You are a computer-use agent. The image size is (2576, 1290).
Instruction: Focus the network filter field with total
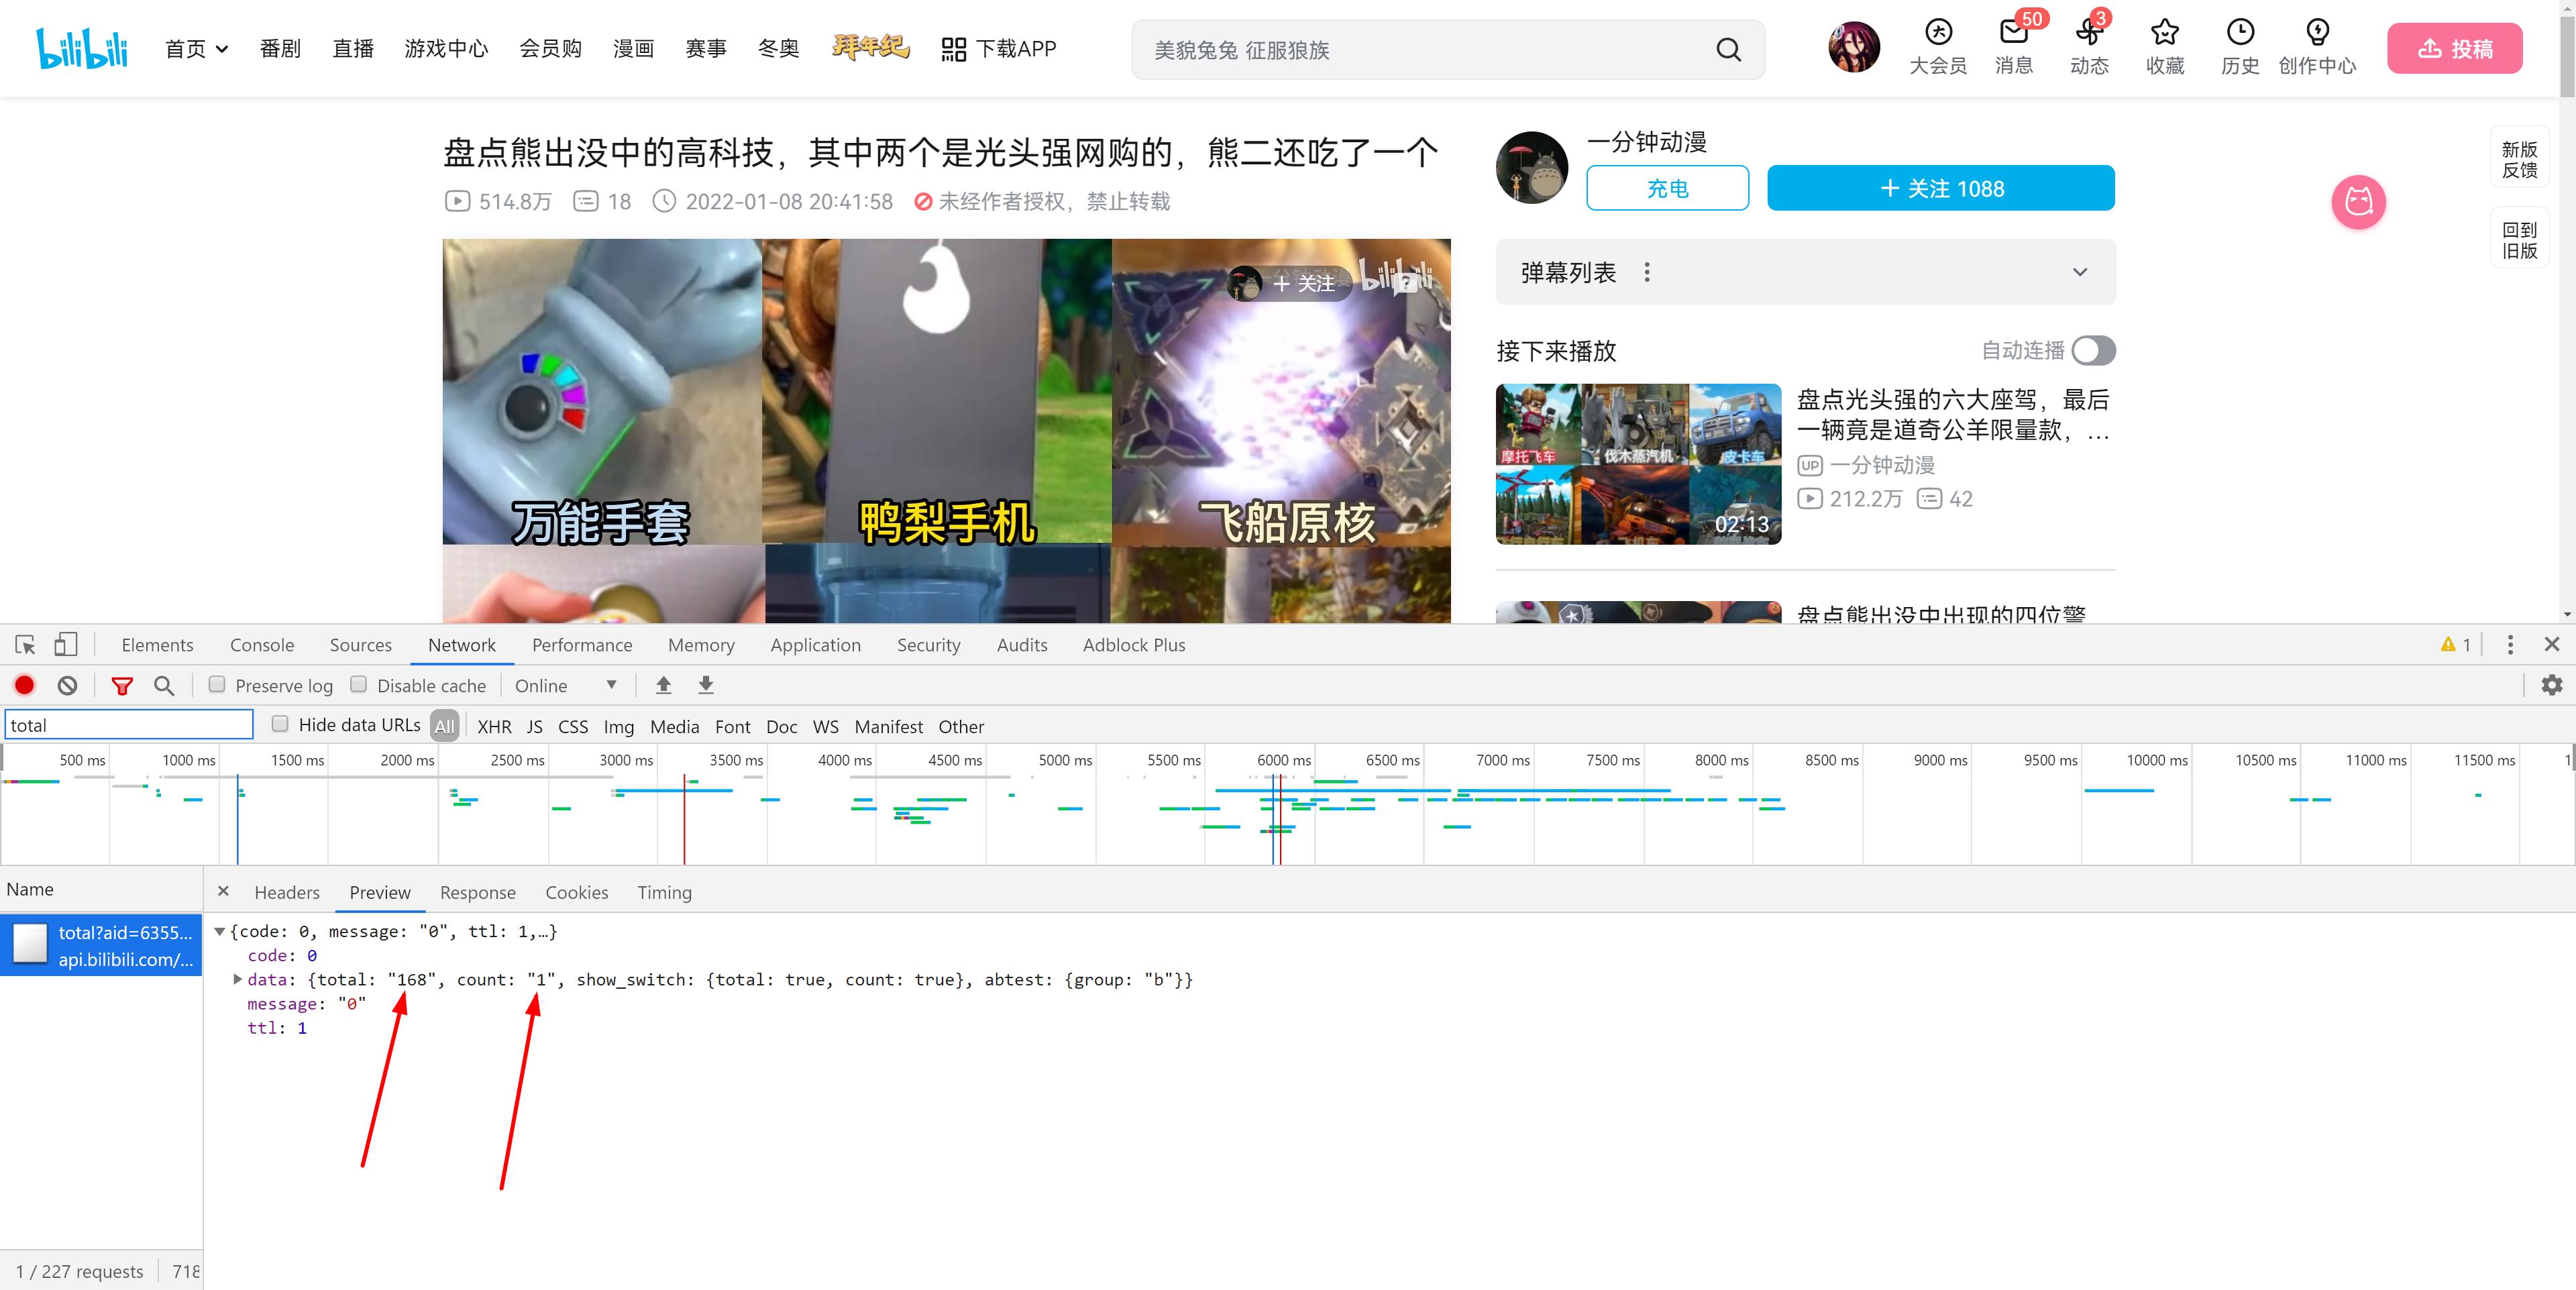coord(129,725)
